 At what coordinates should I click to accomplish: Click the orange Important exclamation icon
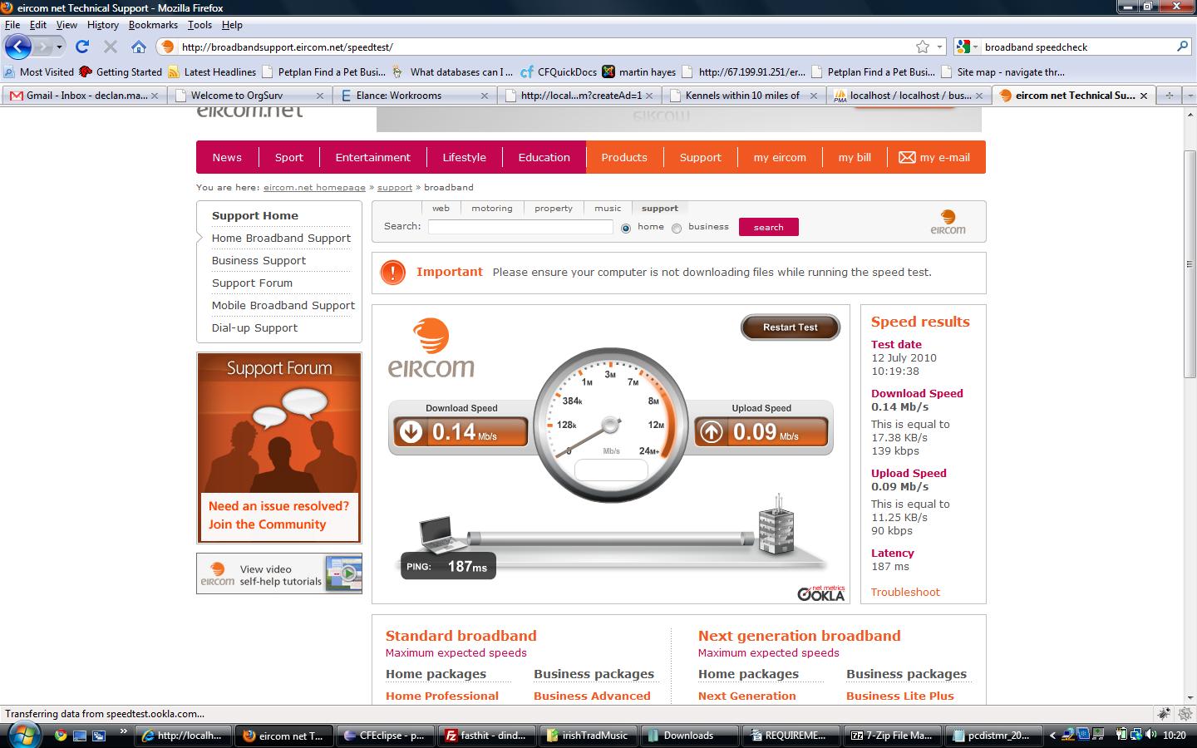coord(392,272)
